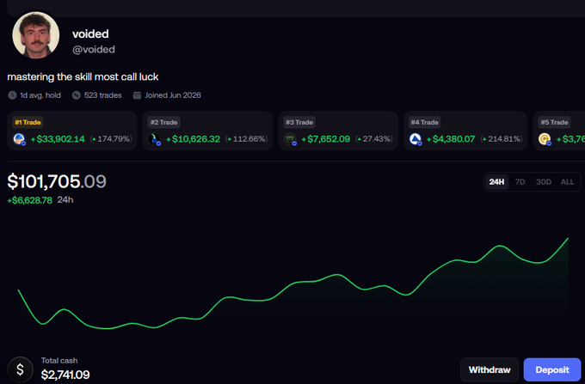This screenshot has width=585, height=384.
Task: Click the #4 Trade badge label
Action: (x=425, y=122)
